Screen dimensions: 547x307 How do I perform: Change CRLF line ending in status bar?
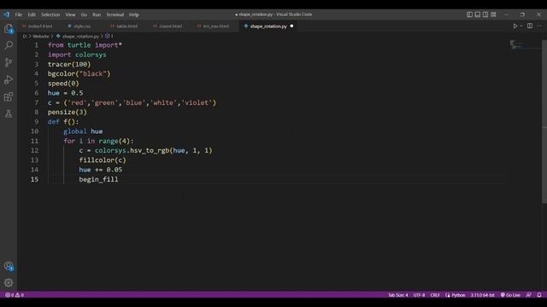click(x=435, y=295)
